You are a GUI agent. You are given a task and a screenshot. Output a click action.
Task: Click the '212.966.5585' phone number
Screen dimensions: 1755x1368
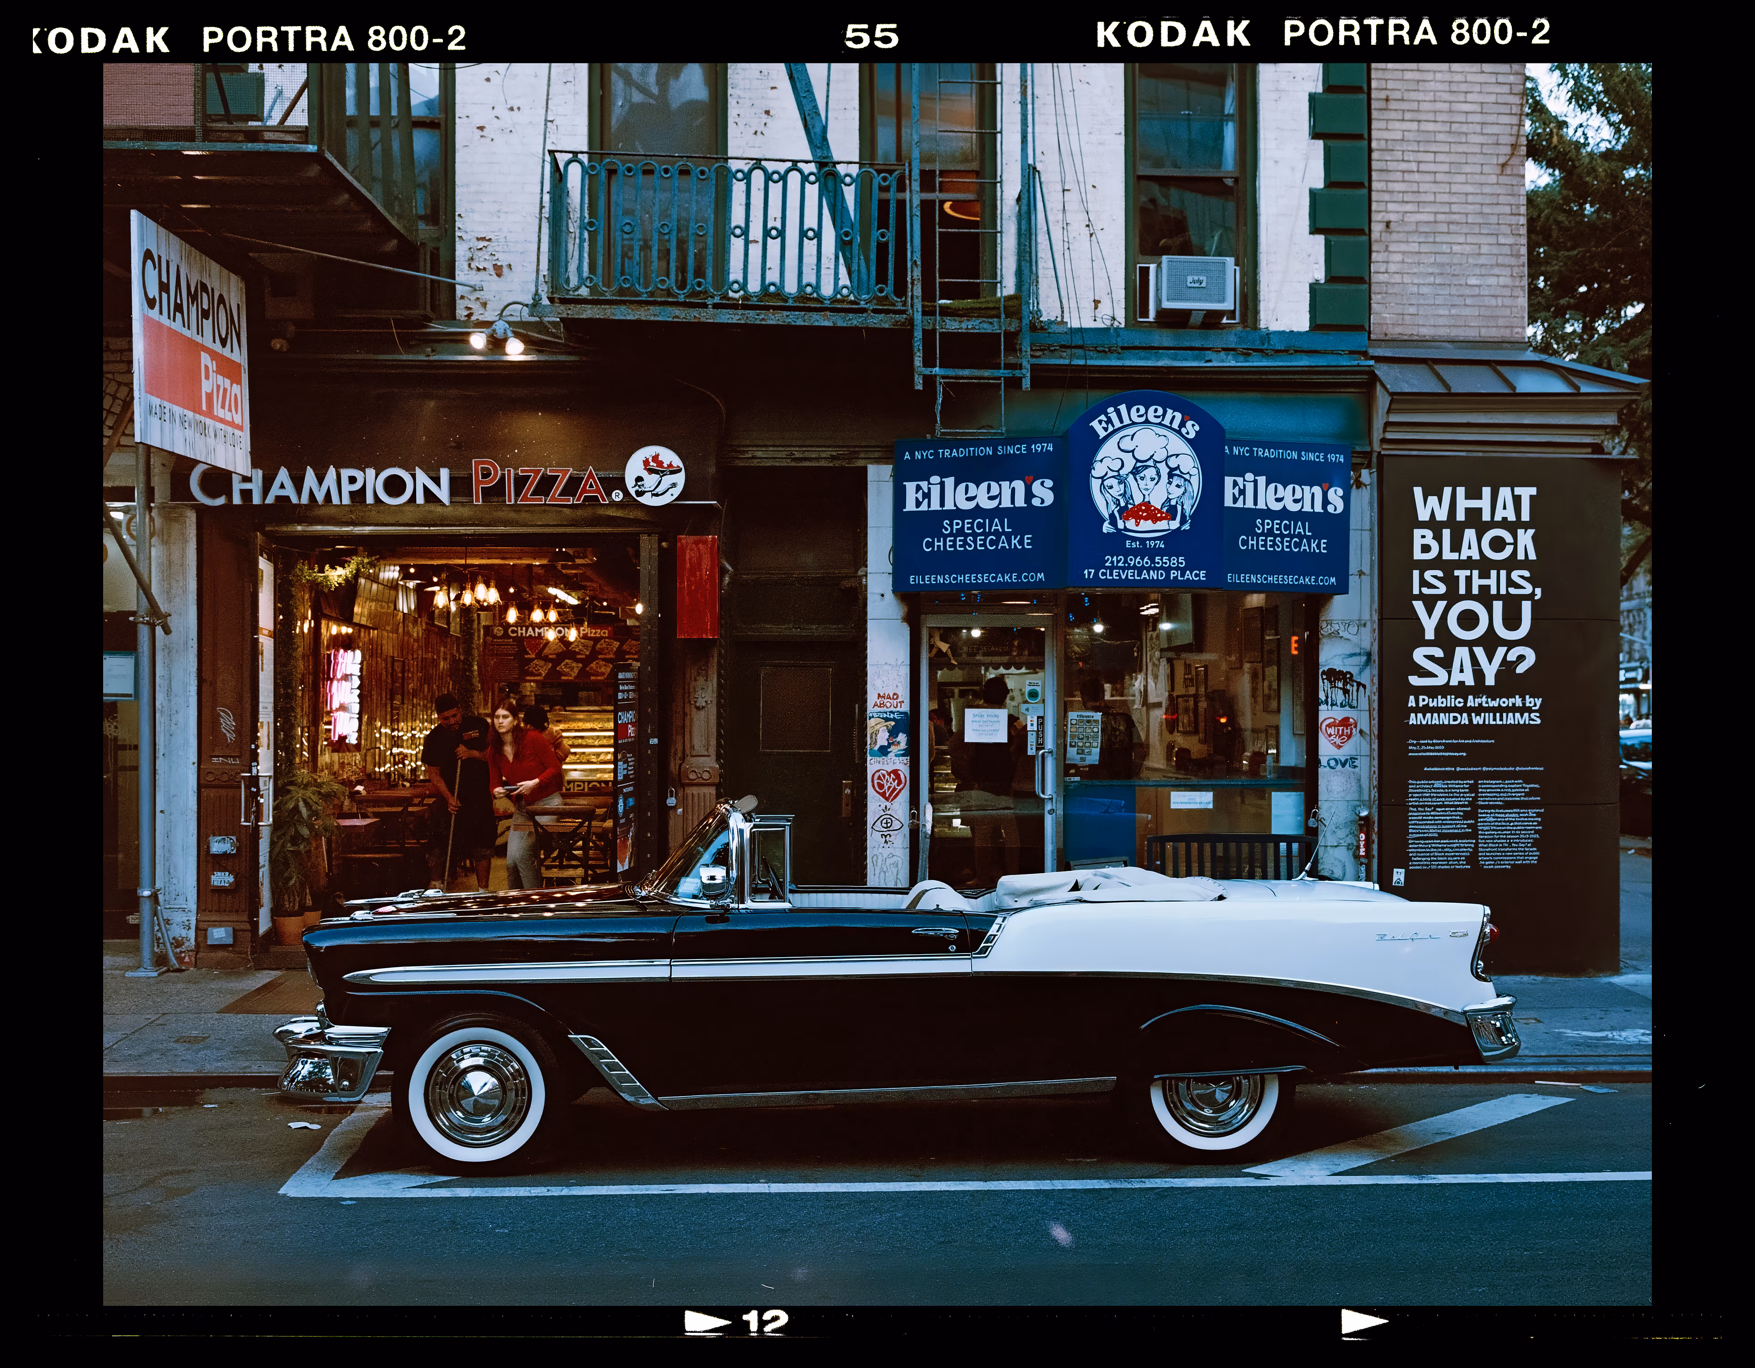pos(1144,561)
